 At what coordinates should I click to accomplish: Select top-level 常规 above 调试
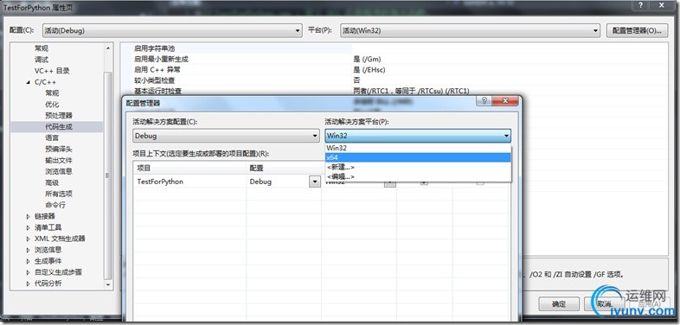pos(42,48)
